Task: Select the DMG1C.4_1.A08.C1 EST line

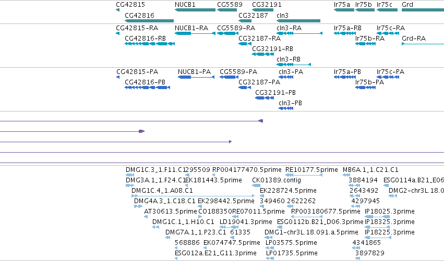Action: click(x=193, y=196)
